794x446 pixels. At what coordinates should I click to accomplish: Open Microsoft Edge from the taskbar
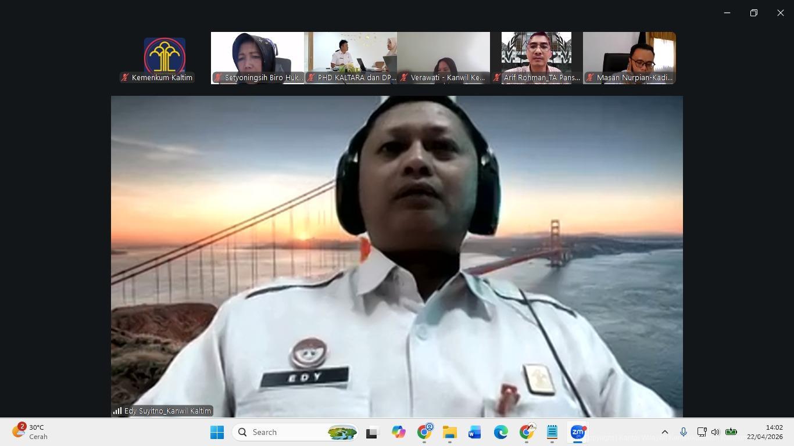[500, 432]
